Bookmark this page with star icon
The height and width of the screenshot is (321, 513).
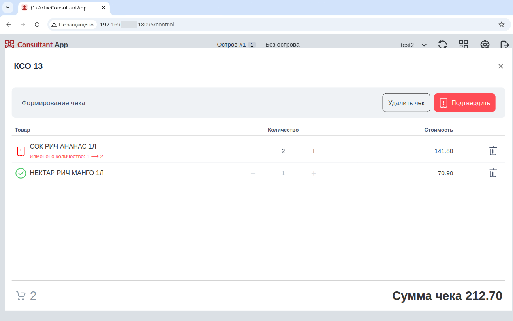click(x=501, y=25)
